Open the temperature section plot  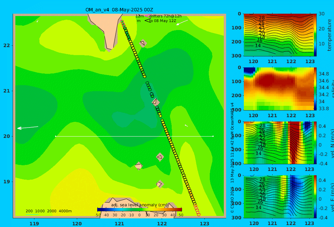pos(279,35)
